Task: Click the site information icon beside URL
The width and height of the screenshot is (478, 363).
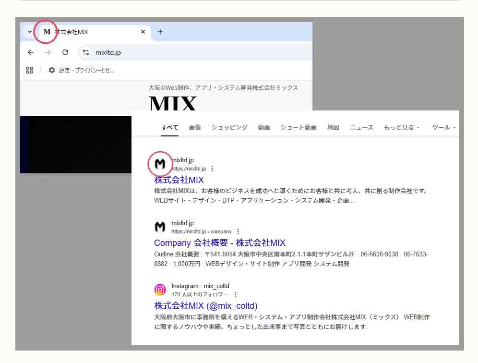Action: coord(86,52)
